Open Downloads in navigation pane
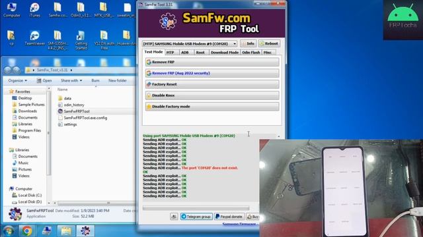This screenshot has height=237, width=423. click(x=24, y=111)
